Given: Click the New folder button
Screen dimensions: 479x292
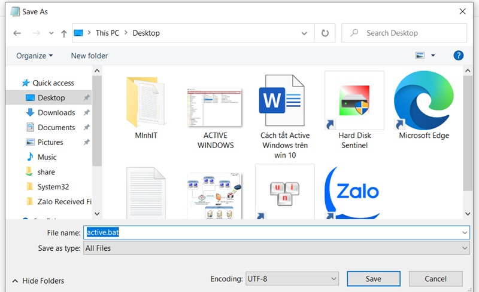Looking at the screenshot, I should tap(89, 56).
